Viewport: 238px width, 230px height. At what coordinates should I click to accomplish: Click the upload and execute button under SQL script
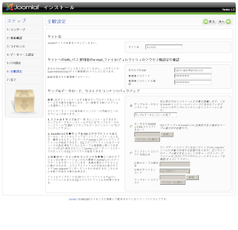(x=147, y=140)
